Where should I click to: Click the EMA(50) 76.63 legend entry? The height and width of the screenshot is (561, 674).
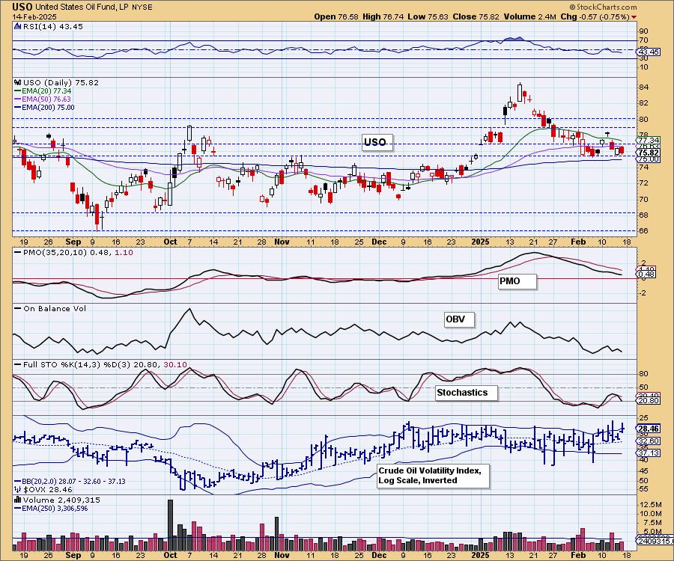click(x=43, y=99)
